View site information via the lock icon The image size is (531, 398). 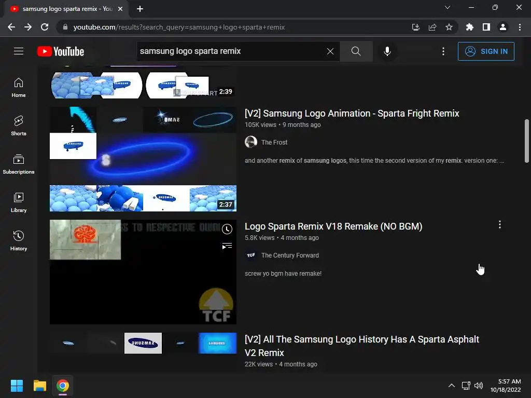[65, 27]
